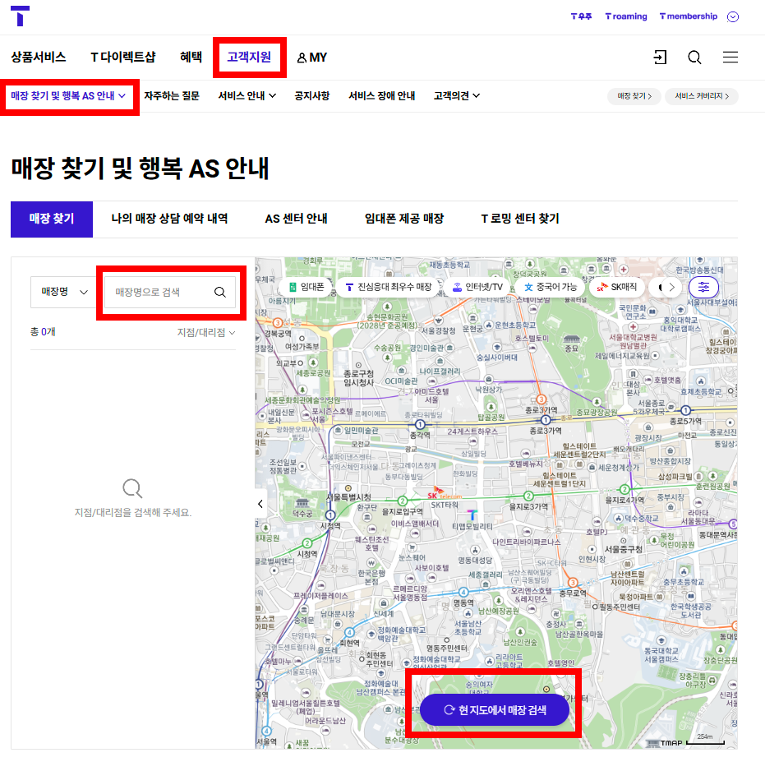Select the 진심응대 최우수 매장 filter chip
The height and width of the screenshot is (771, 765).
(x=389, y=287)
